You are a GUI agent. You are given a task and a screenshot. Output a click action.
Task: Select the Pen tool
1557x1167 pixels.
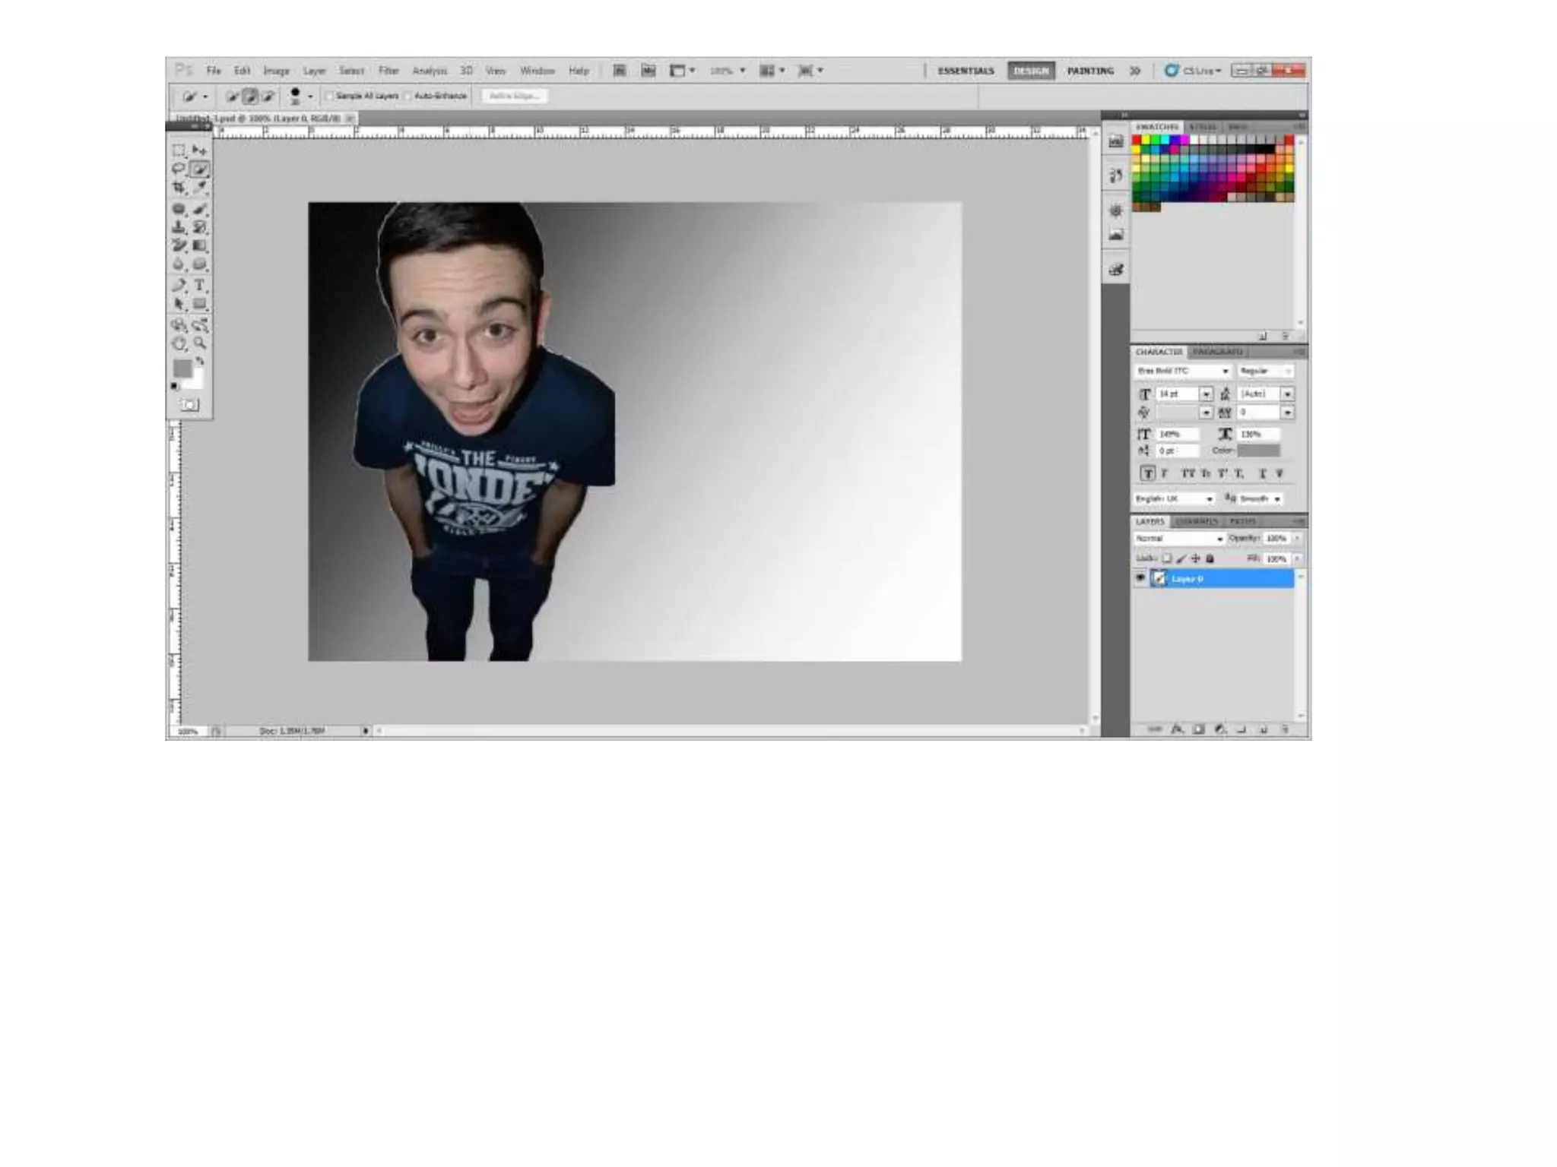[179, 285]
